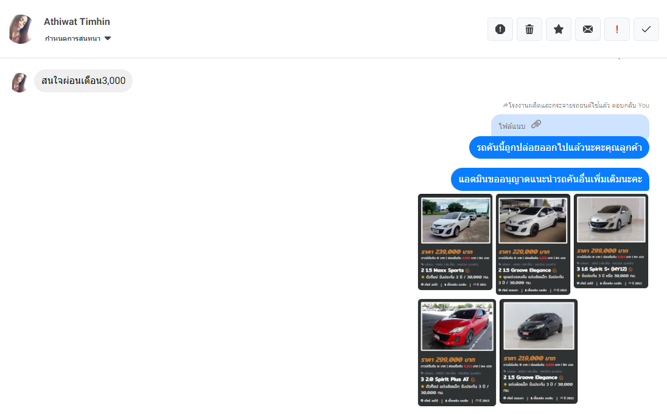The image size is (667, 414).
Task: Select message แอดมินขออนุญาตแนะนำรถคันอื่นเพิ่มเติมนะคะ
Action: (550, 179)
